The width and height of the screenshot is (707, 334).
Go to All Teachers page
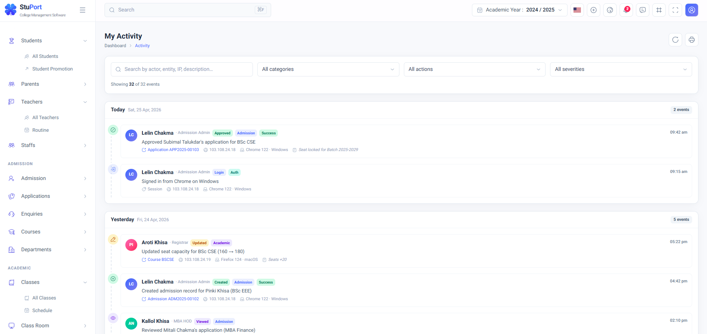click(45, 118)
